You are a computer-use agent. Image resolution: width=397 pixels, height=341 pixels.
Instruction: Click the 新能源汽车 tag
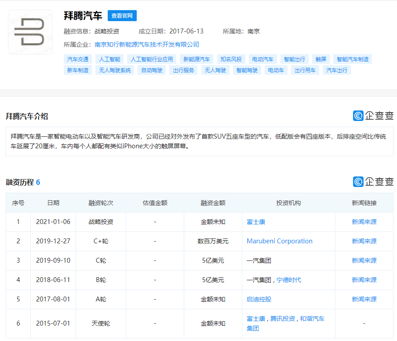click(x=197, y=59)
